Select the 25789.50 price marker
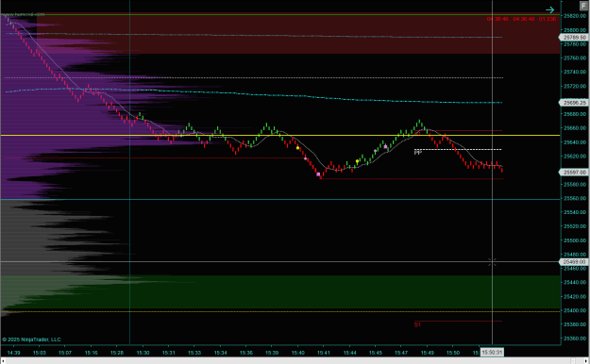The image size is (590, 364). pyautogui.click(x=574, y=37)
